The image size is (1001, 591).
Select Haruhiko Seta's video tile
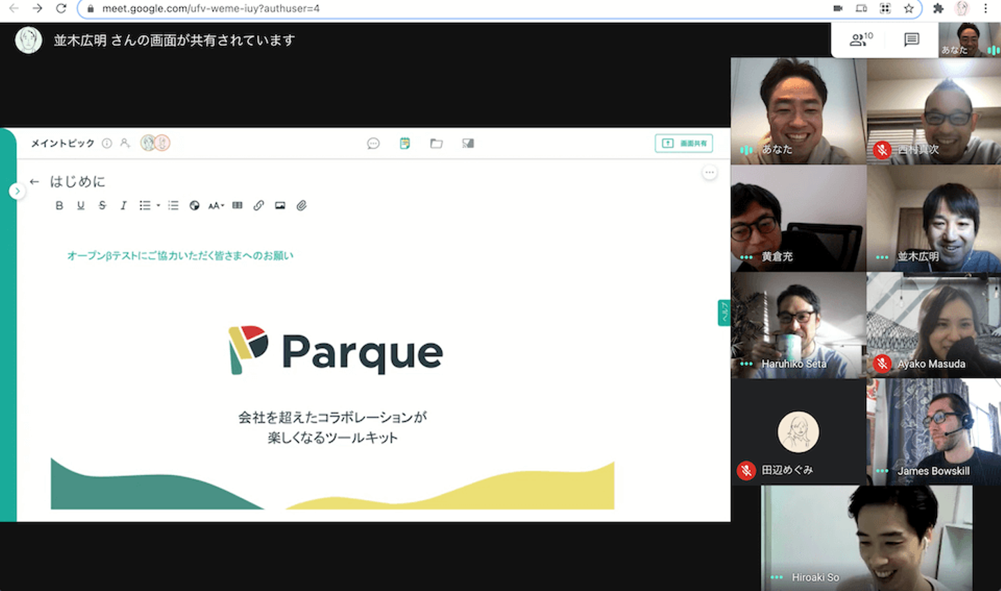tap(798, 325)
